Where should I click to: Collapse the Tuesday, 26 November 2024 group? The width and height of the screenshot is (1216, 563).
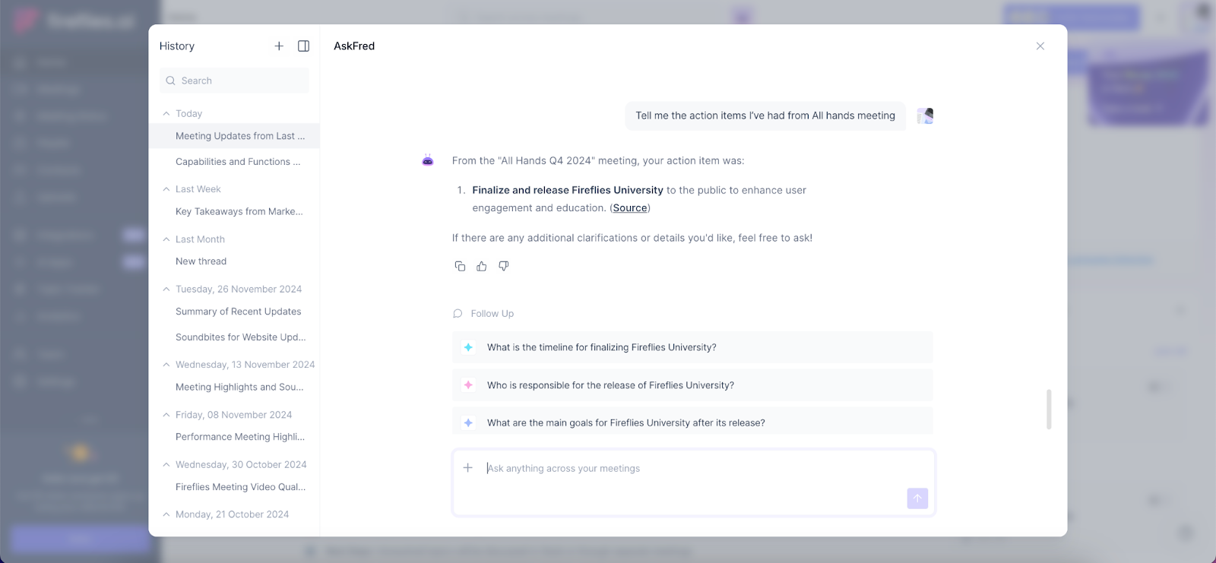click(166, 289)
